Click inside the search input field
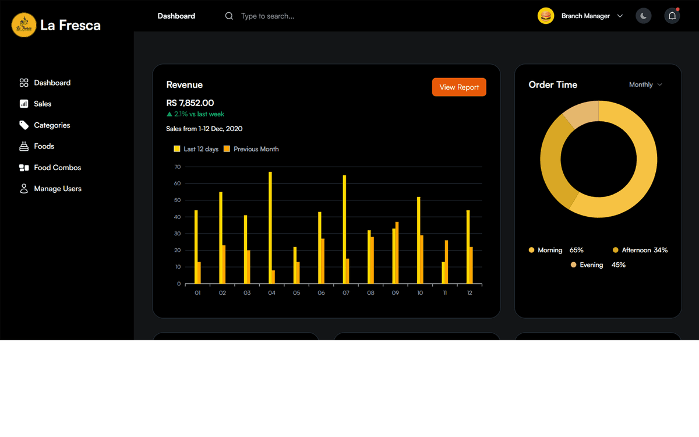Image resolution: width=699 pixels, height=437 pixels. coord(274,16)
